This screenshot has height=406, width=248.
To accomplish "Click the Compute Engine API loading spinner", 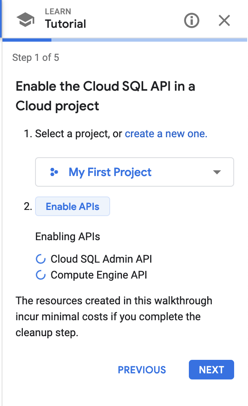I will pos(40,275).
